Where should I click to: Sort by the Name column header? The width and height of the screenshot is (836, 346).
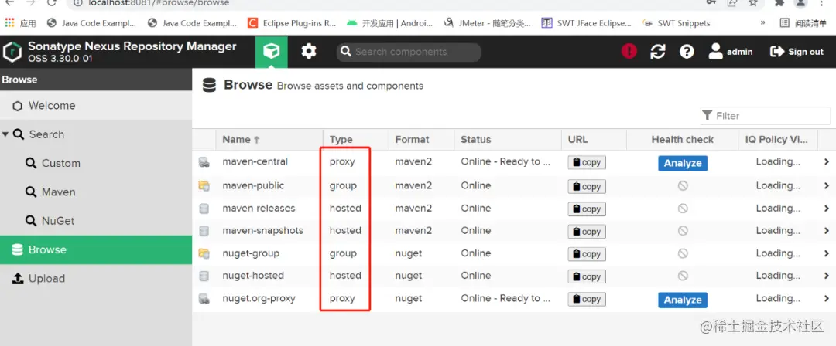click(x=269, y=140)
